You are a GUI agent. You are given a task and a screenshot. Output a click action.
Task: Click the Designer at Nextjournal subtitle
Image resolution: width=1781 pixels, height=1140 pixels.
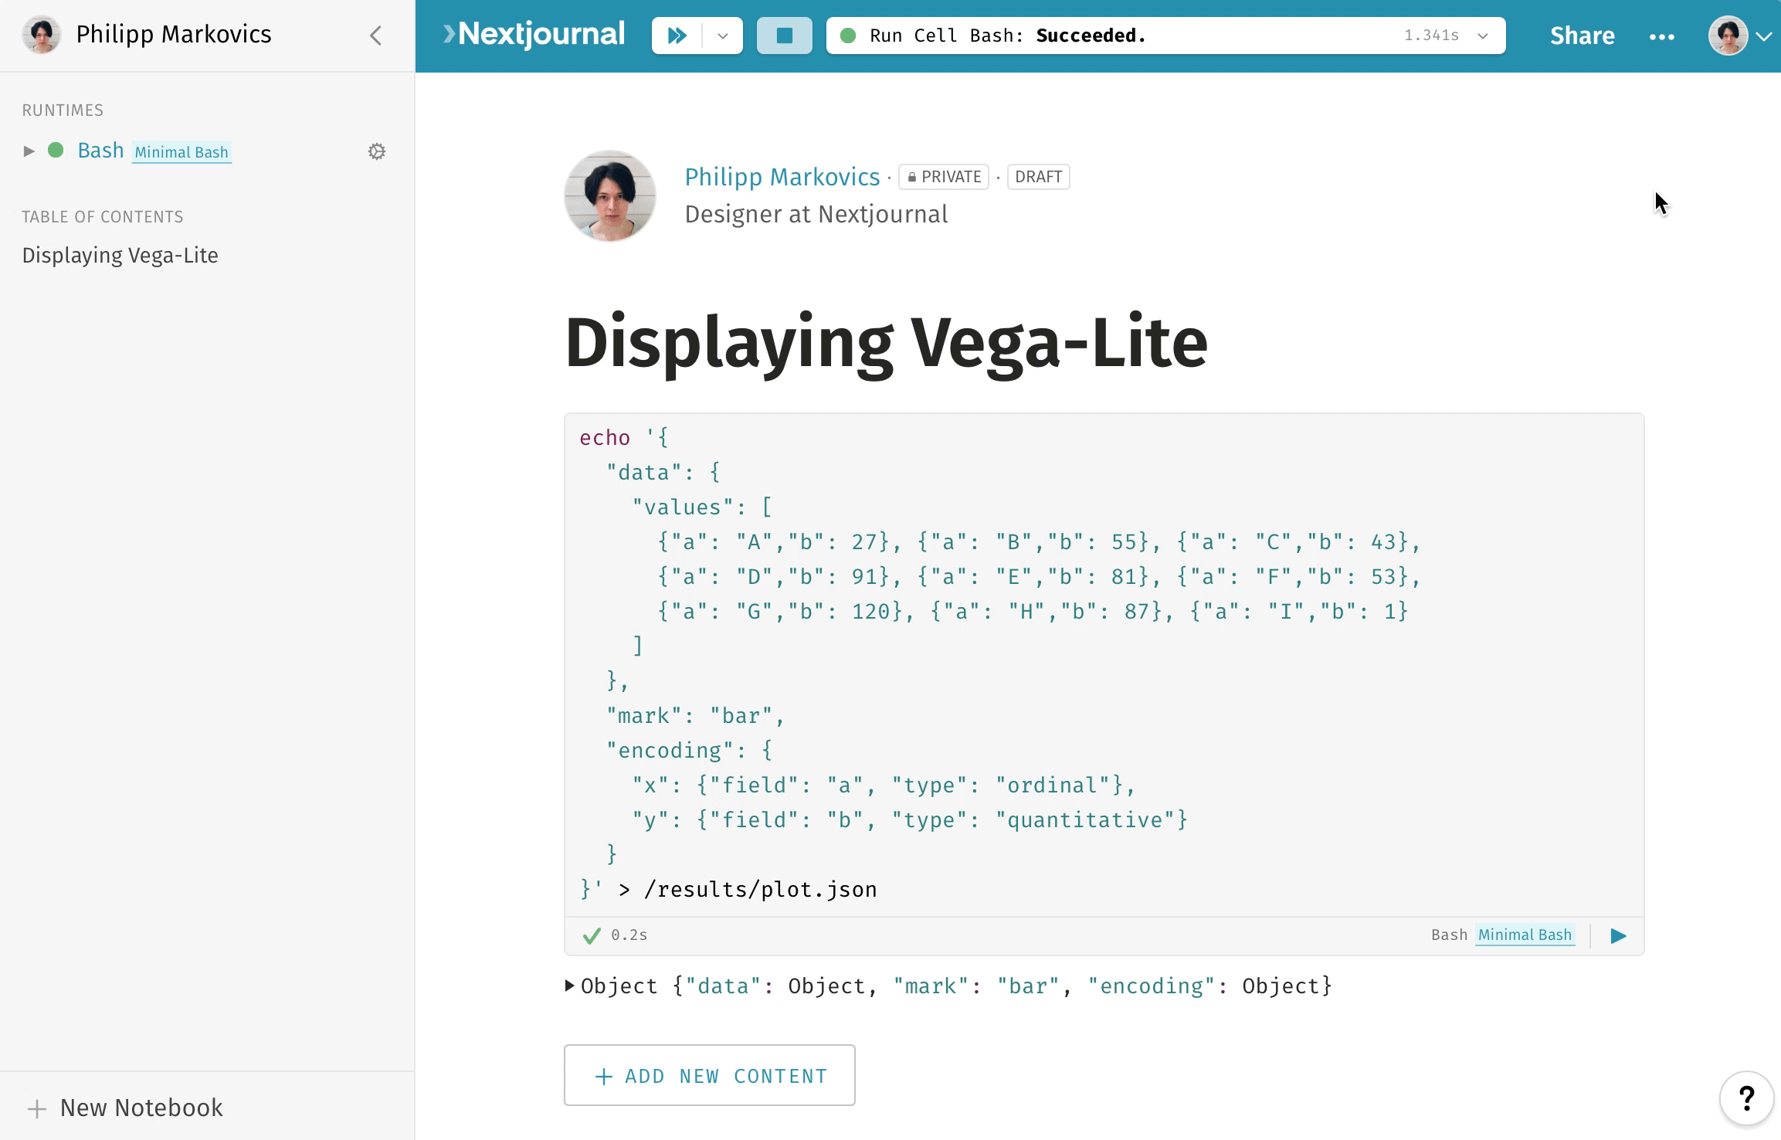816,214
